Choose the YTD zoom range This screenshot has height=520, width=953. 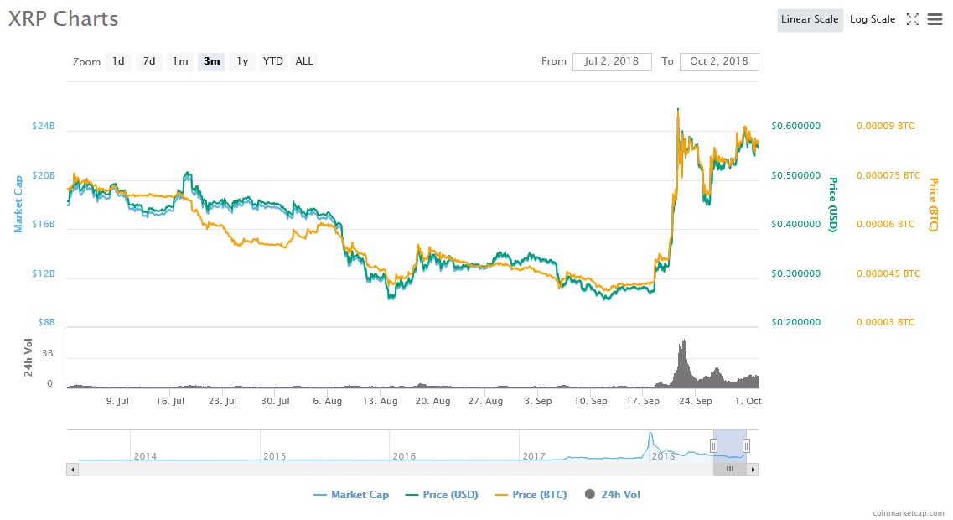click(x=273, y=61)
